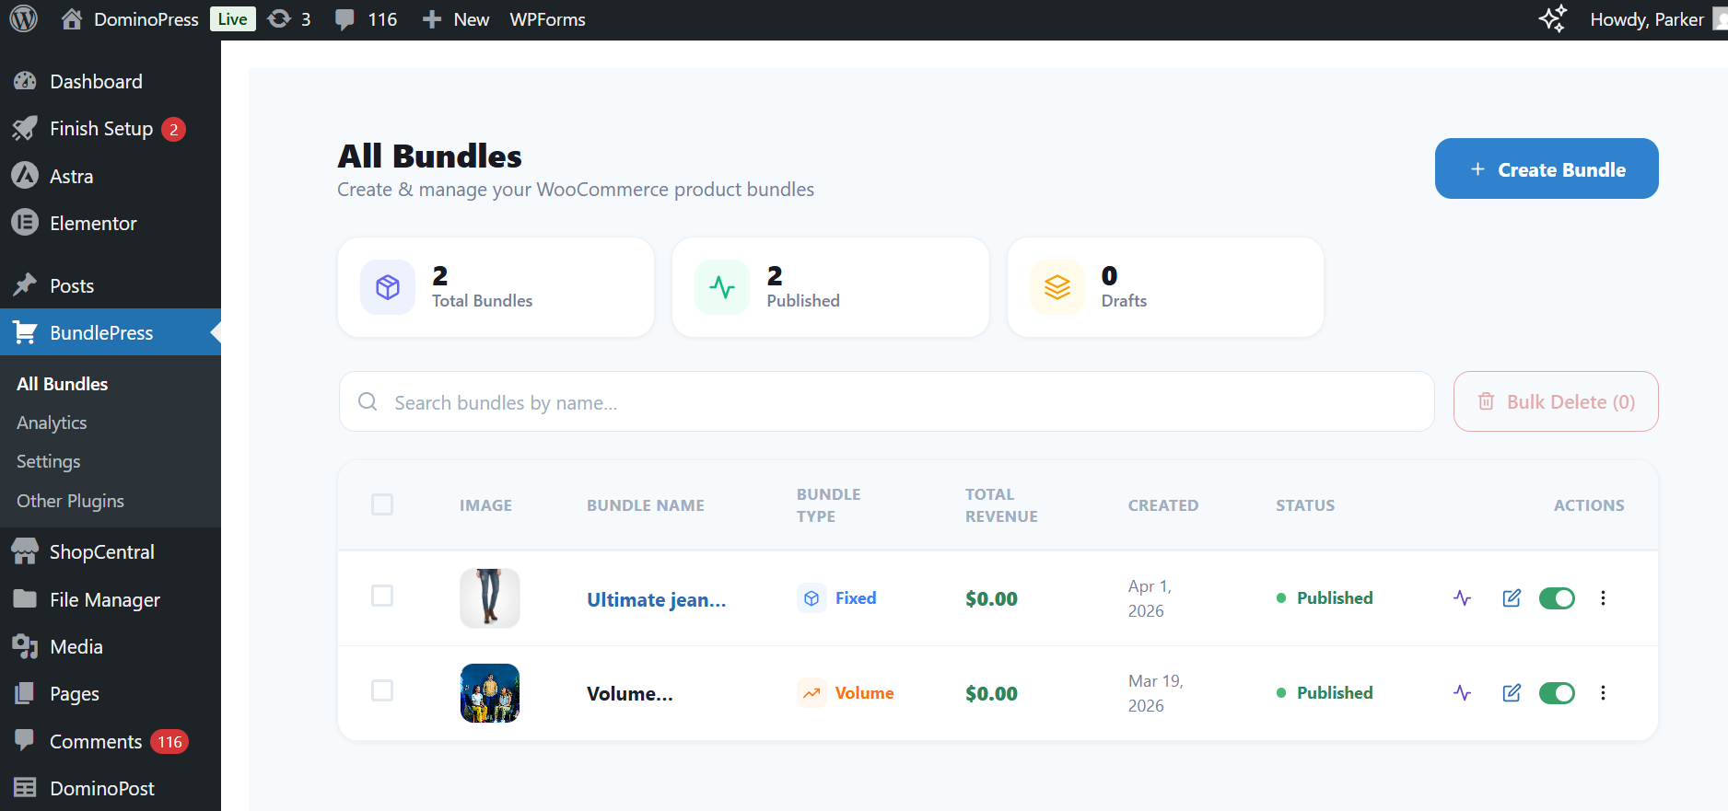Click the updates icon showing 3
Viewport: 1728px width, 811px height.
coord(289,19)
